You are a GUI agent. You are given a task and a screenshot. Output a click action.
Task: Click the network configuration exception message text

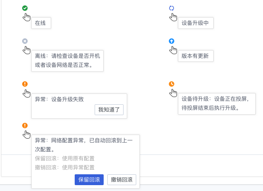coord(84,145)
